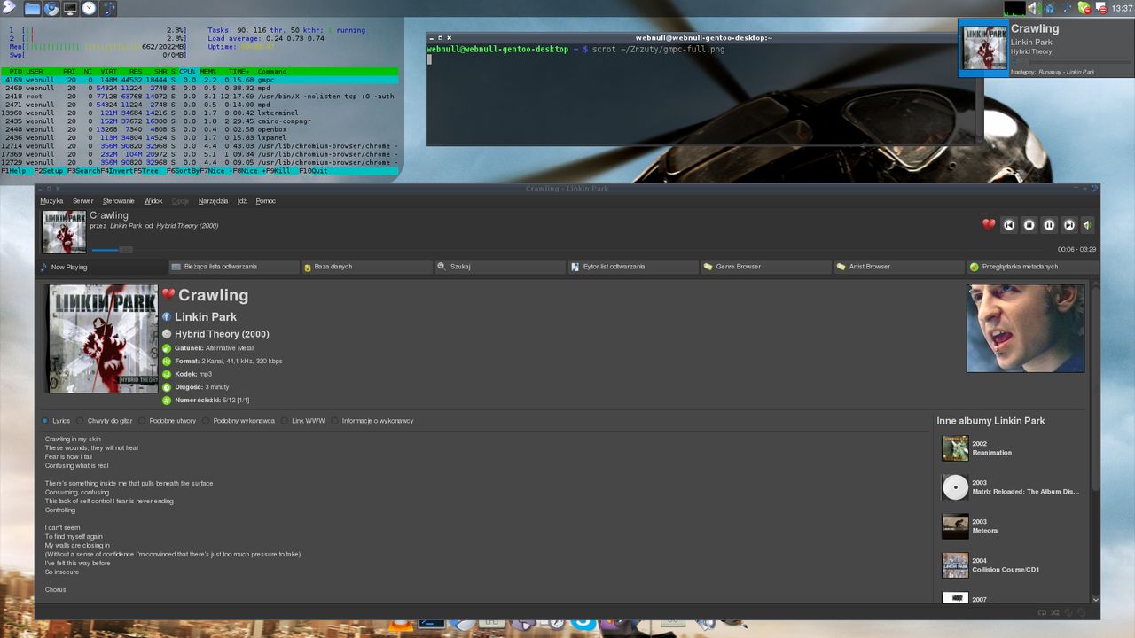Image resolution: width=1135 pixels, height=638 pixels.
Task: Switch to the Genre Browser tab
Action: click(x=765, y=267)
